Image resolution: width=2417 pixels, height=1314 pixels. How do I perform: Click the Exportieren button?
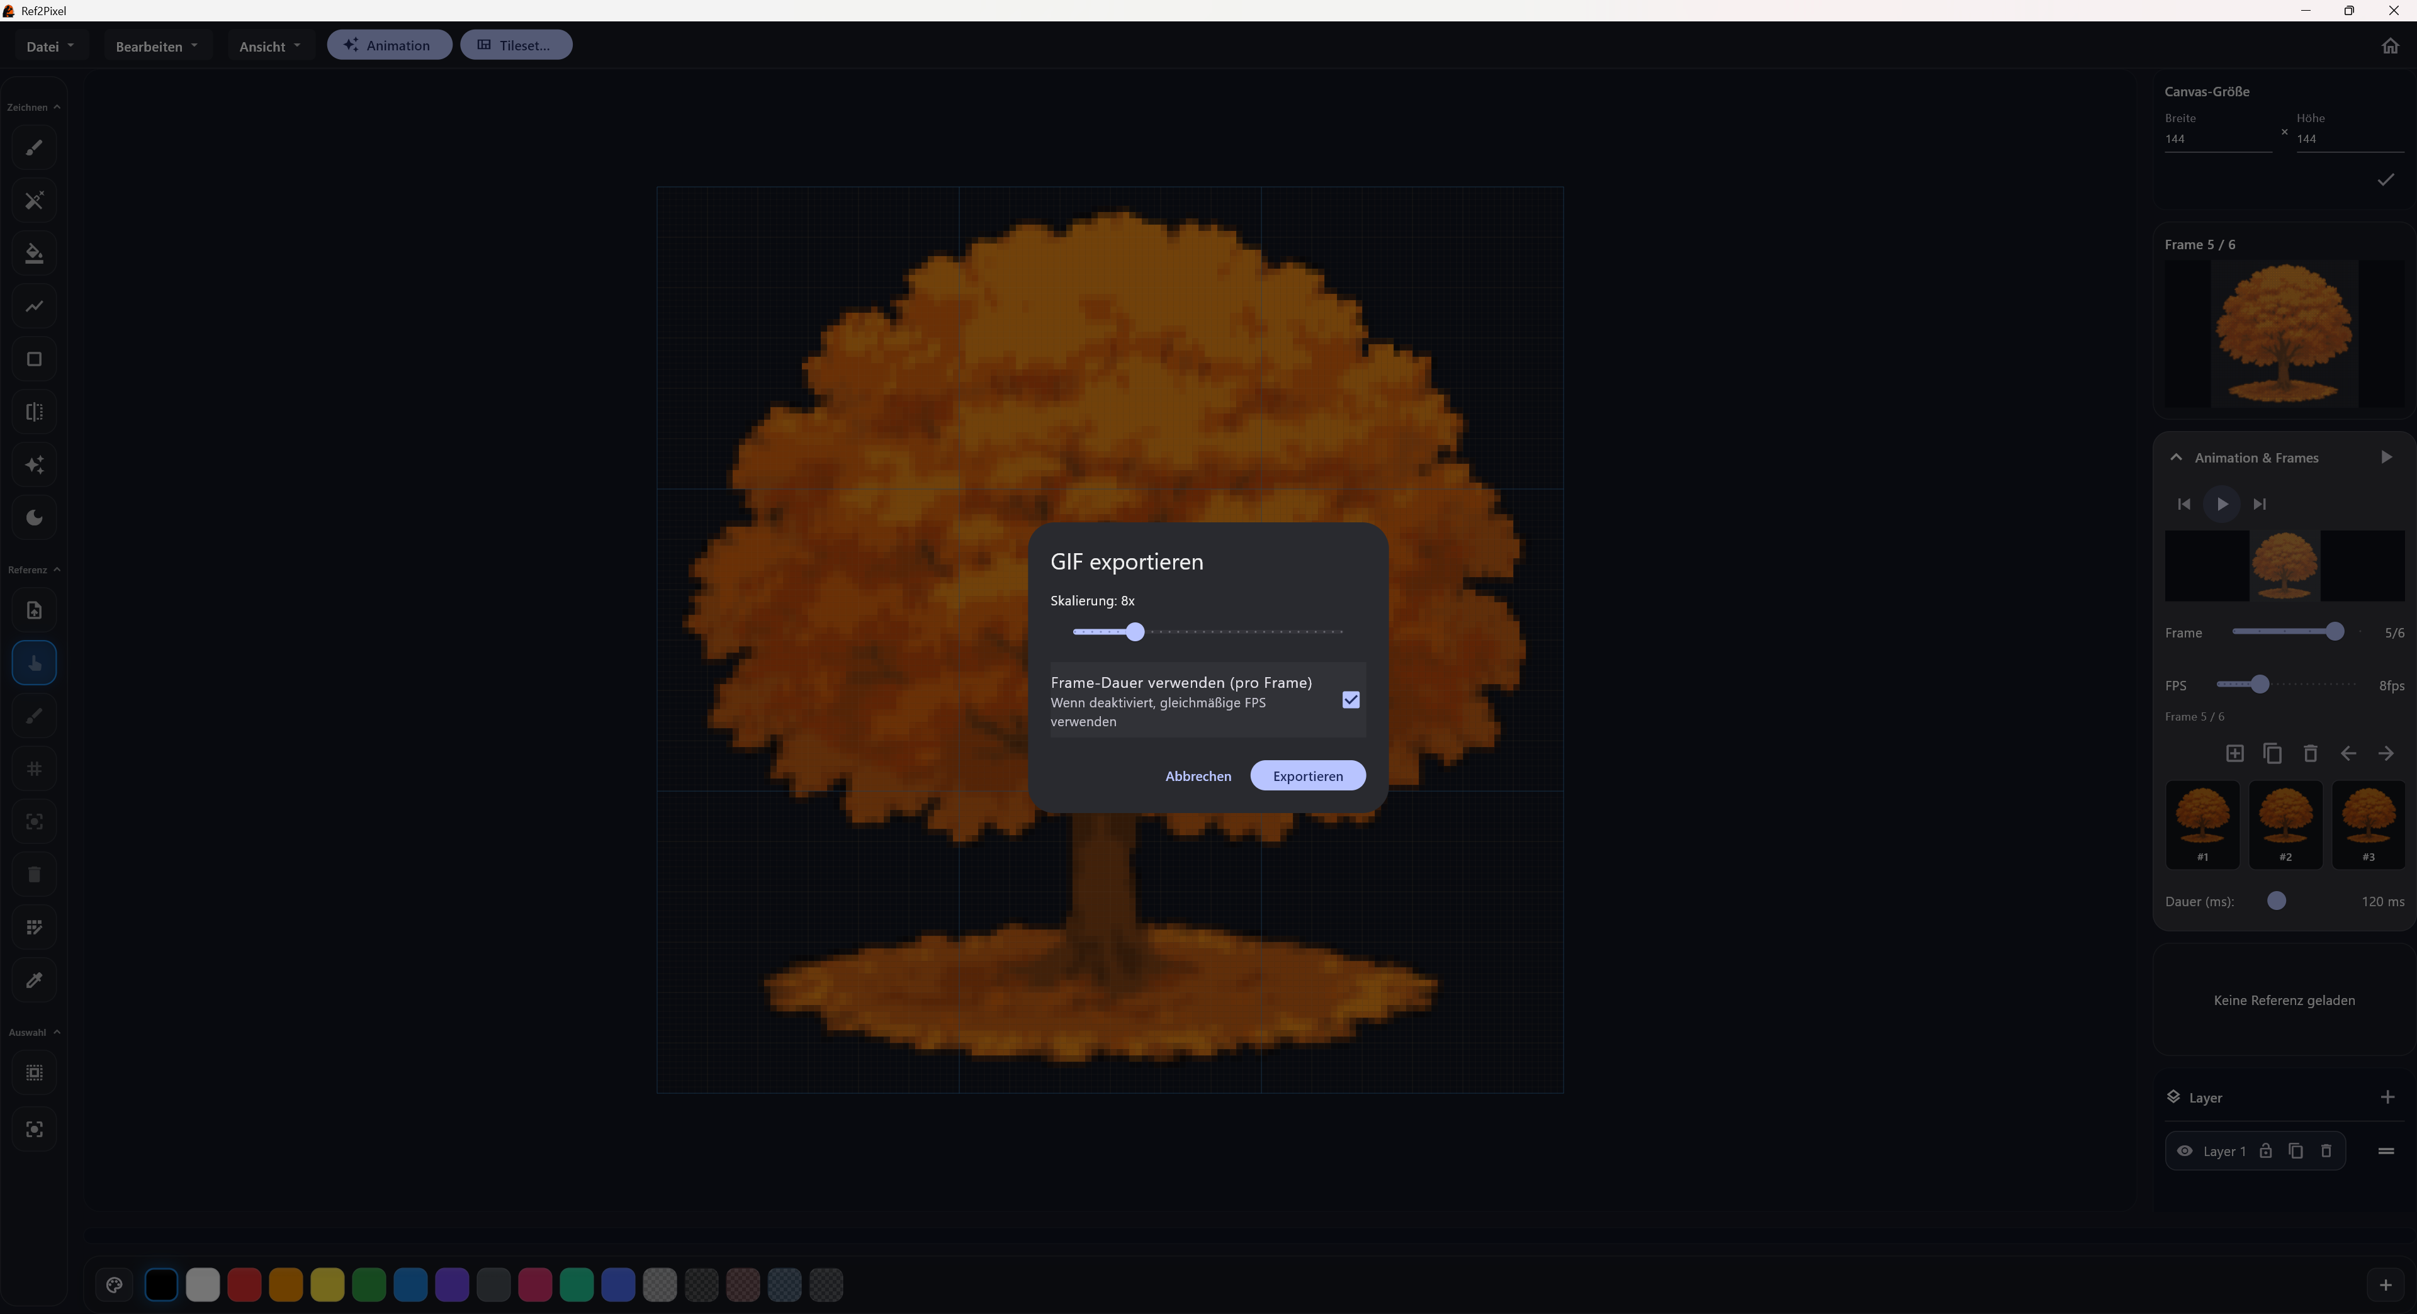pos(1307,776)
